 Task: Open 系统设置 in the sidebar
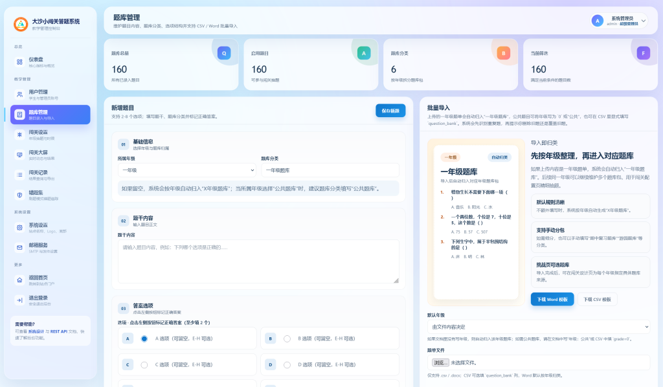[51, 228]
